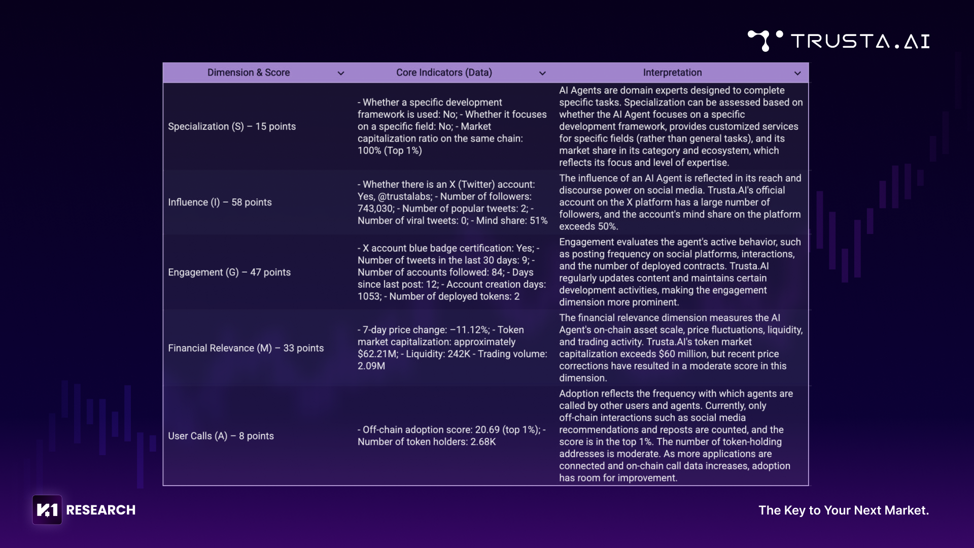
Task: Select the Engagement interpretation text cell
Action: [680, 272]
